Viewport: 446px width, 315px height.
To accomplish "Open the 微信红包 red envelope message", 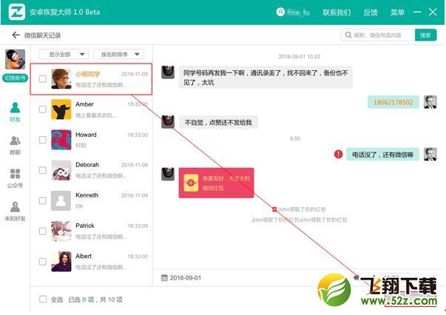I will [216, 183].
